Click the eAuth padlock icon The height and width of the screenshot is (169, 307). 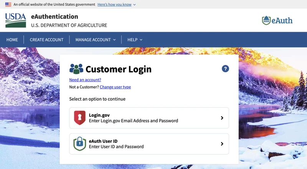point(79,144)
